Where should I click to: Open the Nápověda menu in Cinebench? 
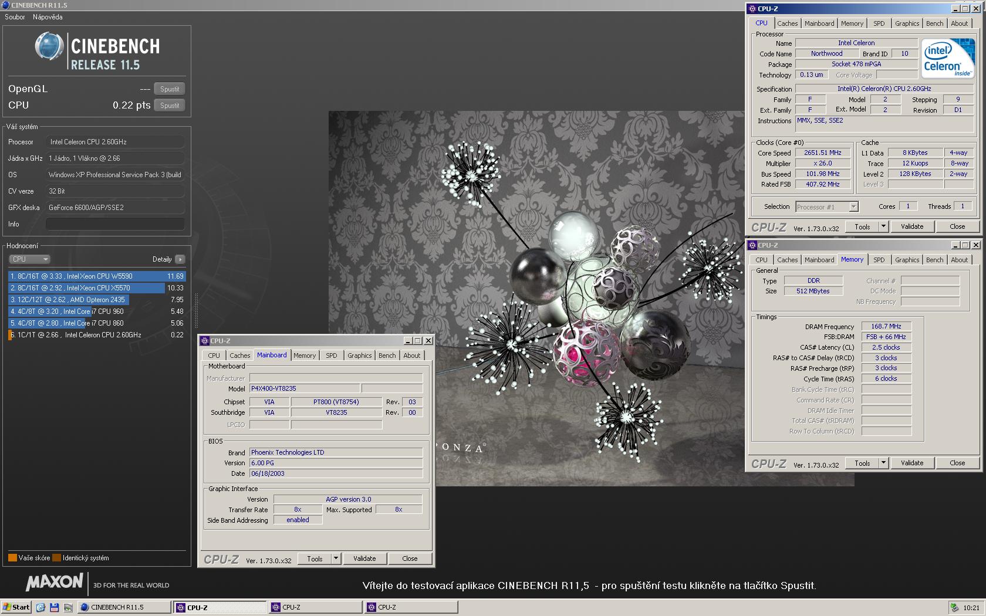48,17
